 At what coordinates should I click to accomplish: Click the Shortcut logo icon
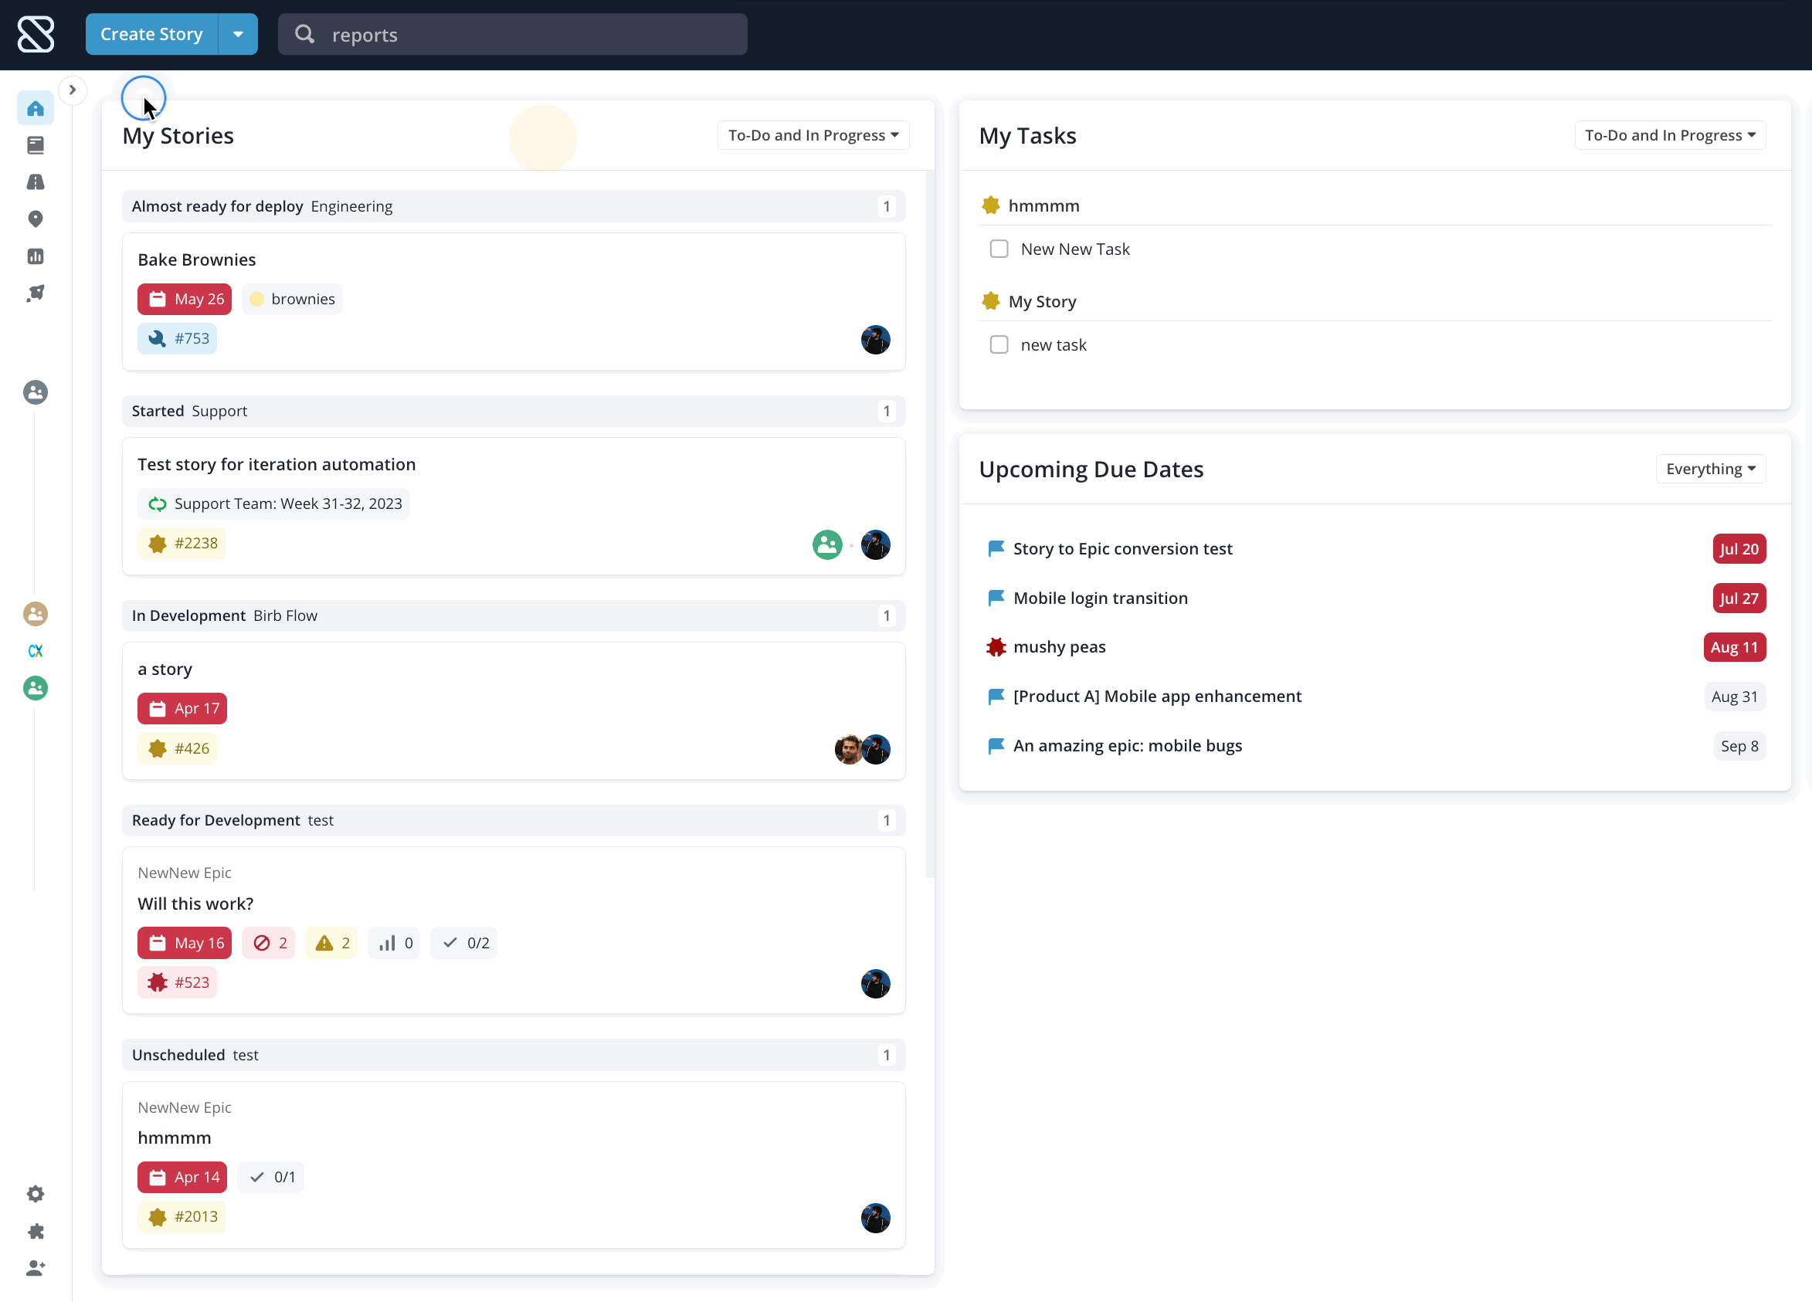point(36,34)
